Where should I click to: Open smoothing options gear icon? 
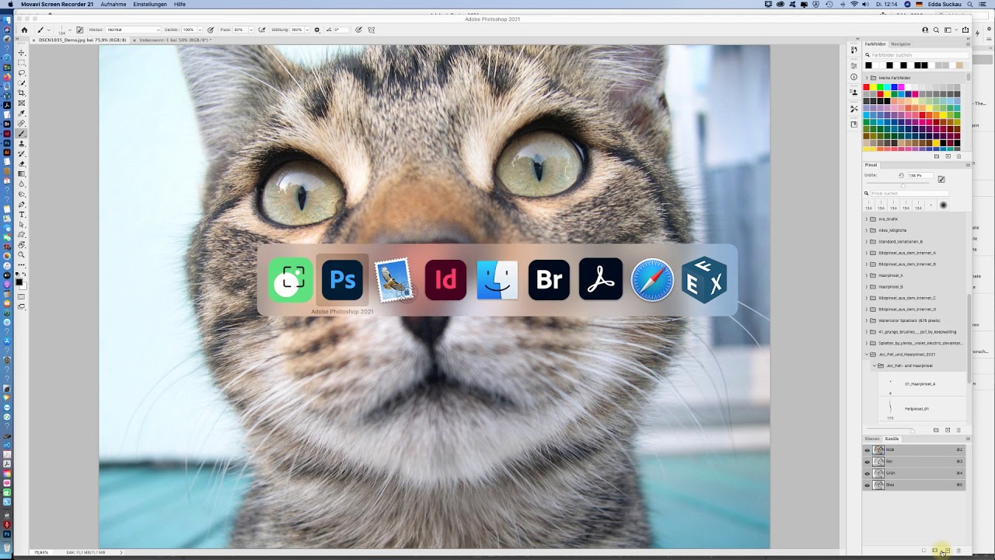tap(317, 30)
